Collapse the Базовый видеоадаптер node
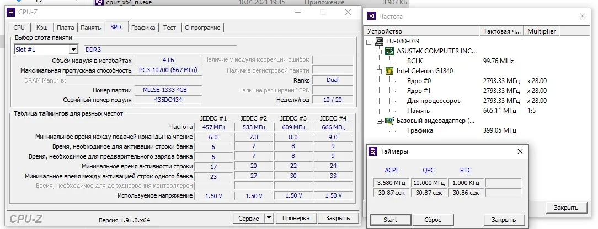Viewport: 598px width, 229px height. click(x=379, y=121)
